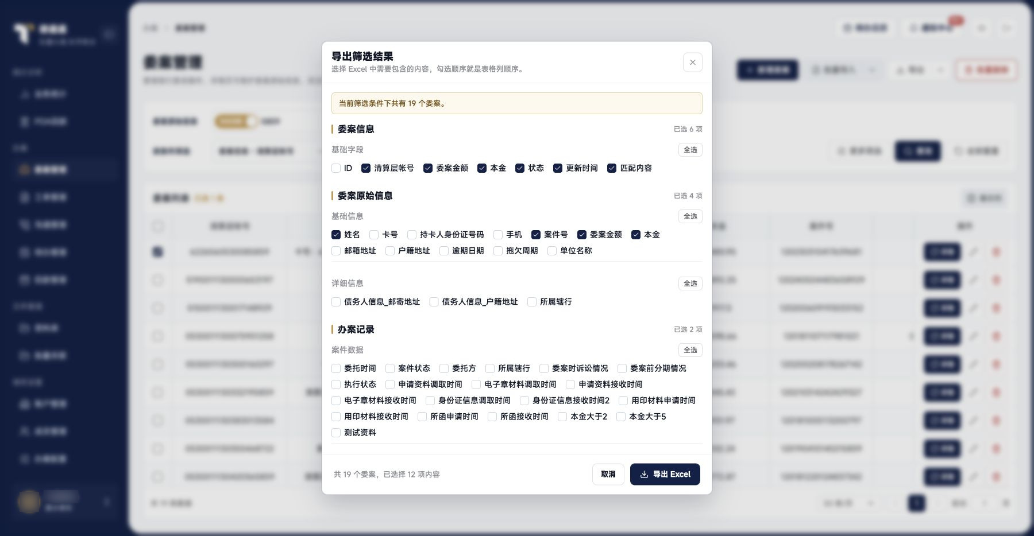This screenshot has width=1034, height=536.
Task: Check the 债务人信息_户籍地址 checkbox
Action: 434,302
